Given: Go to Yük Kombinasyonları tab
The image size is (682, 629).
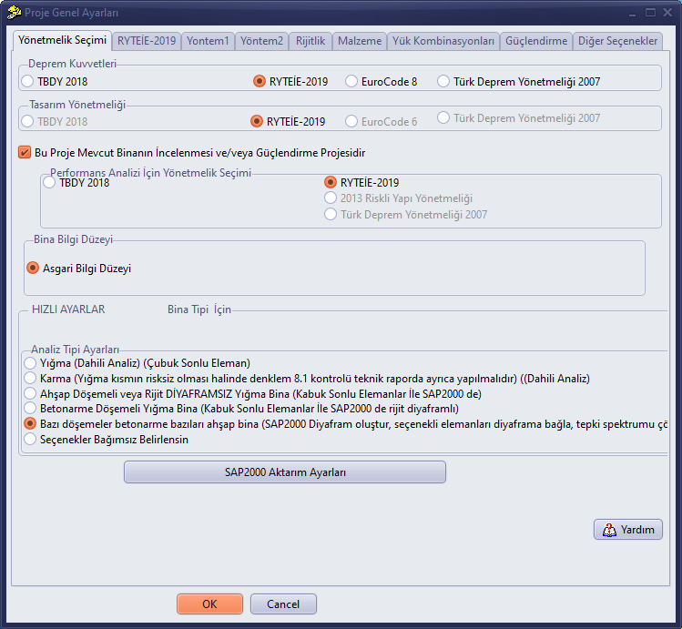Looking at the screenshot, I should coord(443,41).
